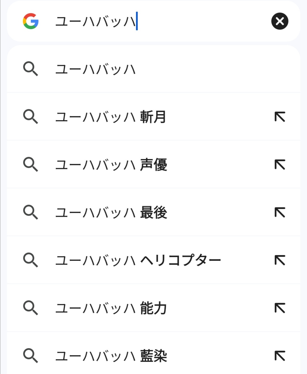Click magnifier icon beside ヘリコプター suggestion
The height and width of the screenshot is (374, 307).
pos(30,260)
